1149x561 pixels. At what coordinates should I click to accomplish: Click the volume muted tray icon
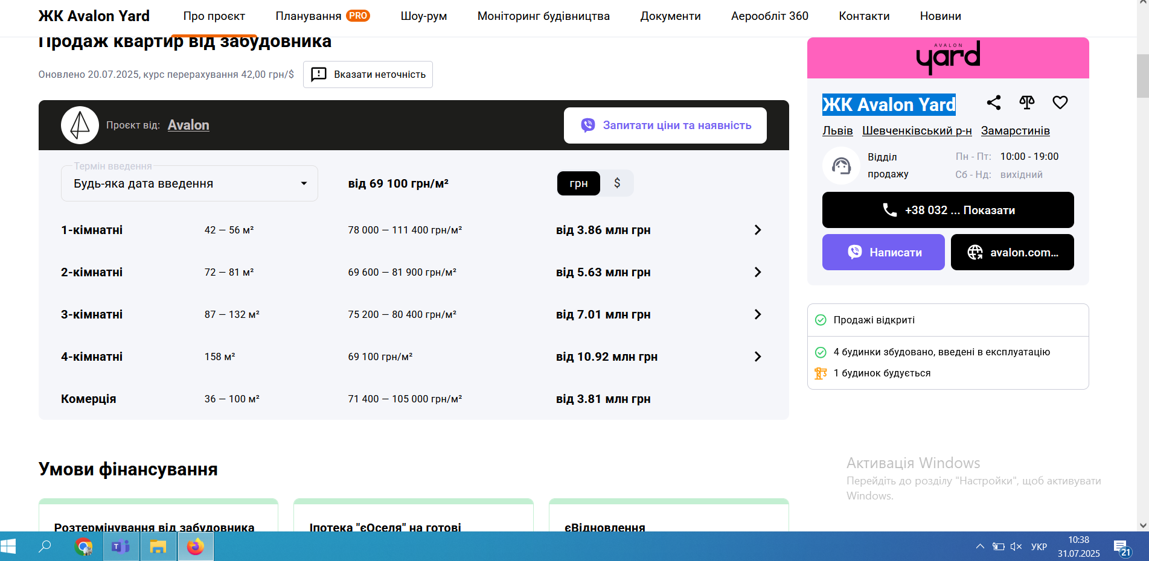(x=1016, y=547)
